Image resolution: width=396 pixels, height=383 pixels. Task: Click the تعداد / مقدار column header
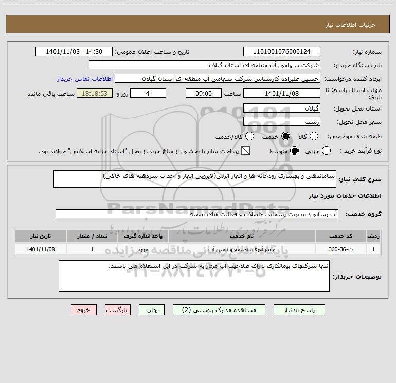(x=92, y=236)
